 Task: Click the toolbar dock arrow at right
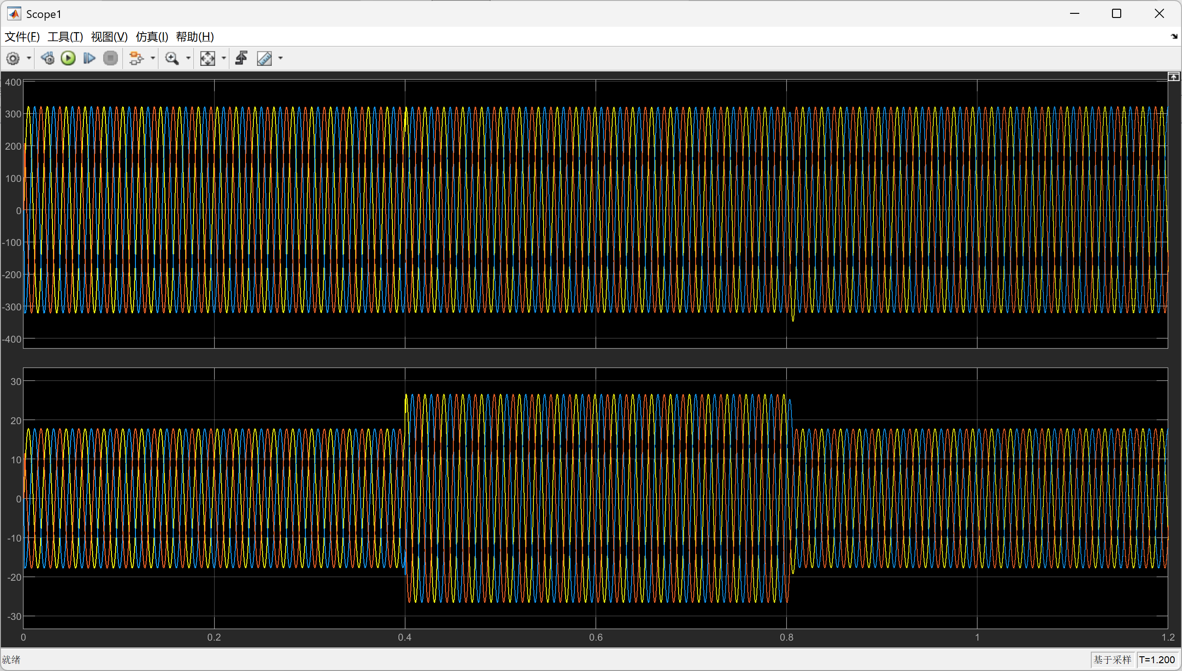pos(1174,36)
